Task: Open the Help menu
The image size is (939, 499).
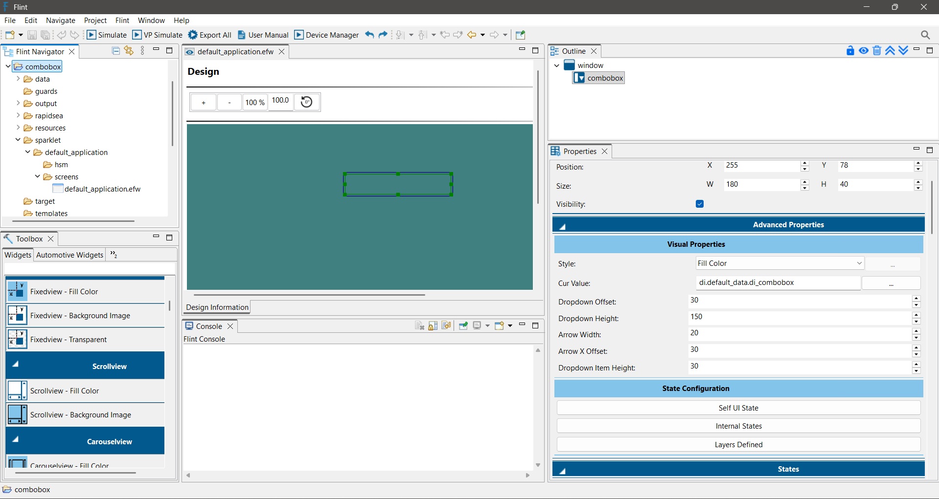Action: (181, 20)
